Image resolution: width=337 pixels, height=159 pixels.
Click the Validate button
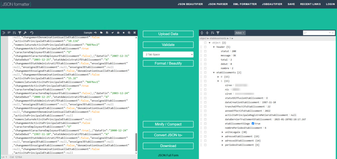pos(168,45)
